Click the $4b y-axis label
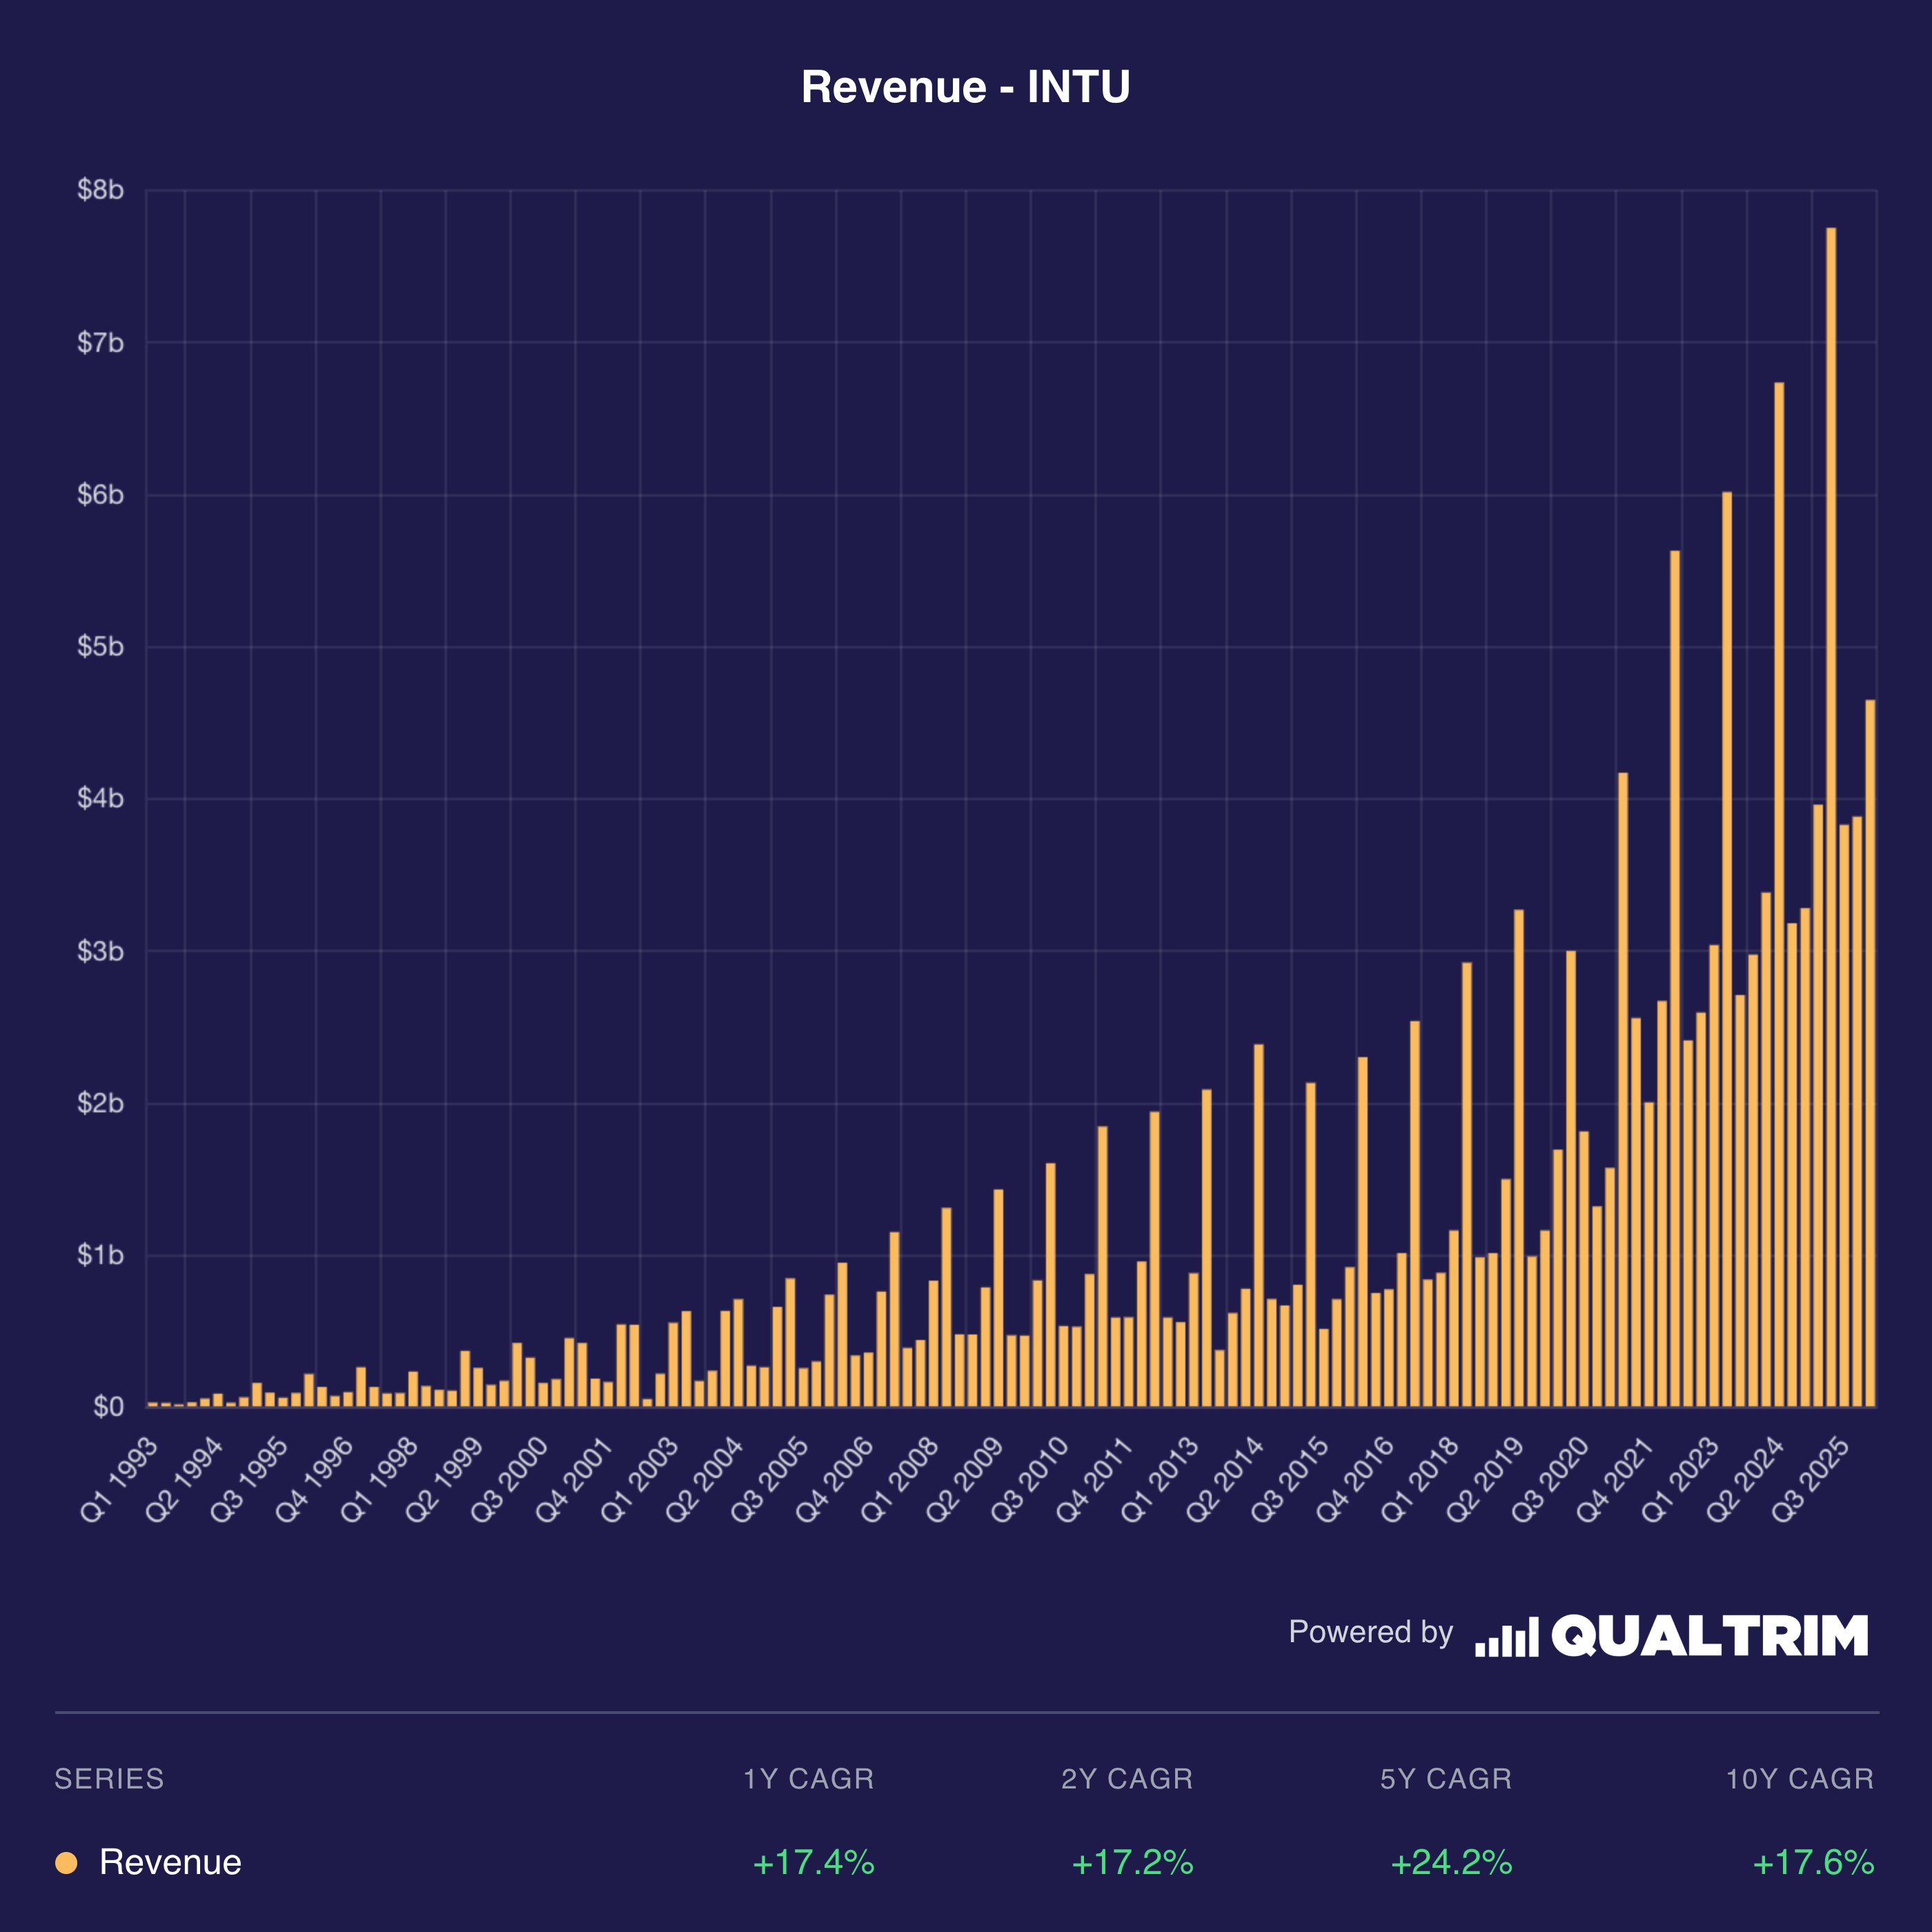The width and height of the screenshot is (1932, 1932). 100,798
